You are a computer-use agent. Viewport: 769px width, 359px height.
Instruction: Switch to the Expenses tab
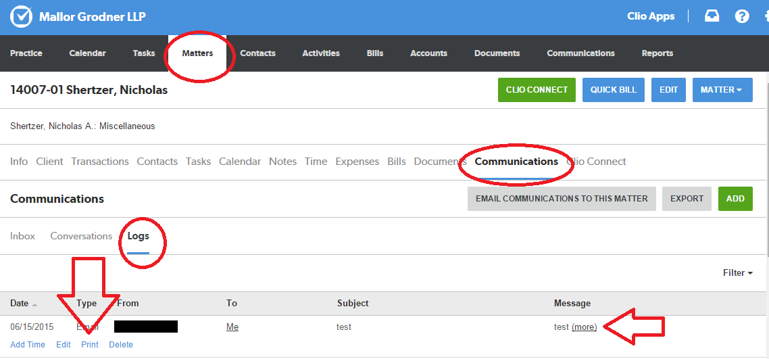click(x=357, y=162)
